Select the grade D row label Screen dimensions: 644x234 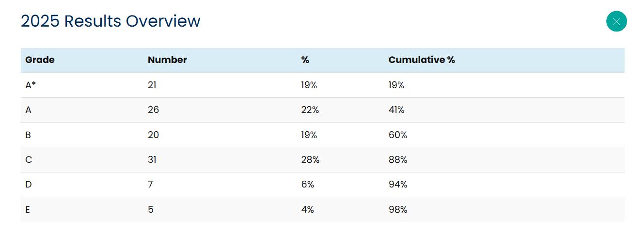[x=28, y=185]
